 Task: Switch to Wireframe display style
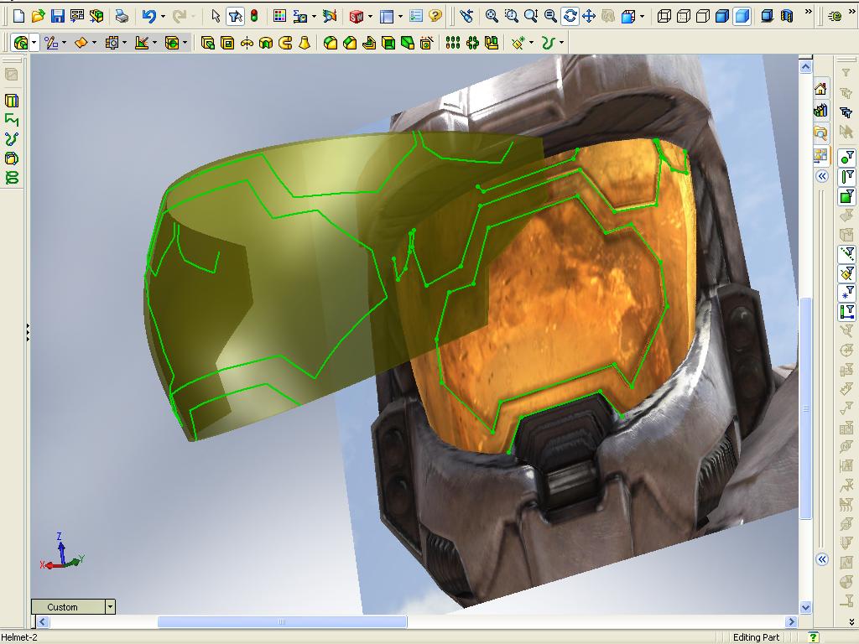664,16
